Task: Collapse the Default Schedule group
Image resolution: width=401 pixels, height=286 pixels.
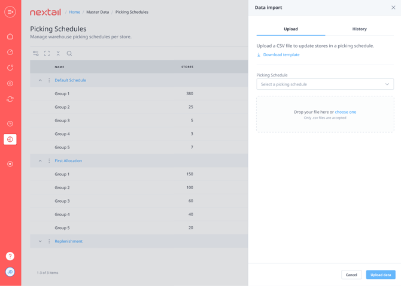Action: click(40, 80)
